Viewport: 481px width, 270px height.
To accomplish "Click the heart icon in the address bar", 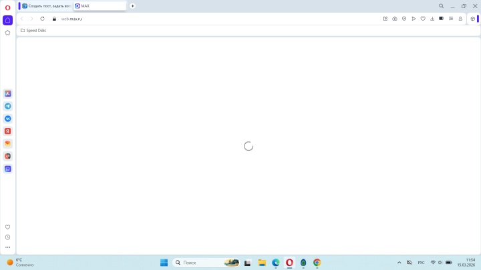I will (422, 19).
